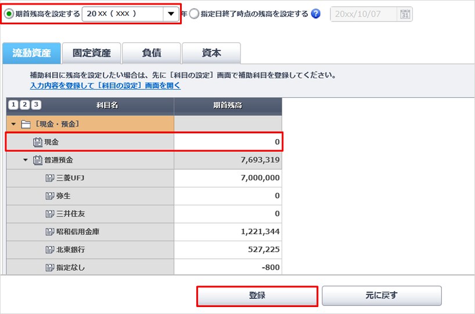Switch to the 負債 tab
Image resolution: width=475 pixels, height=314 pixels.
coord(152,53)
